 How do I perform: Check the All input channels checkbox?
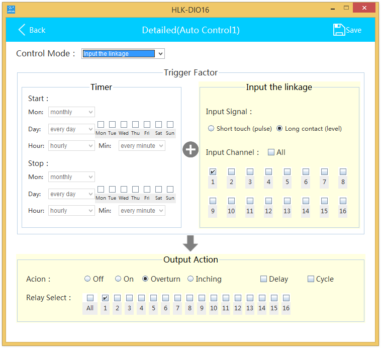tap(271, 152)
